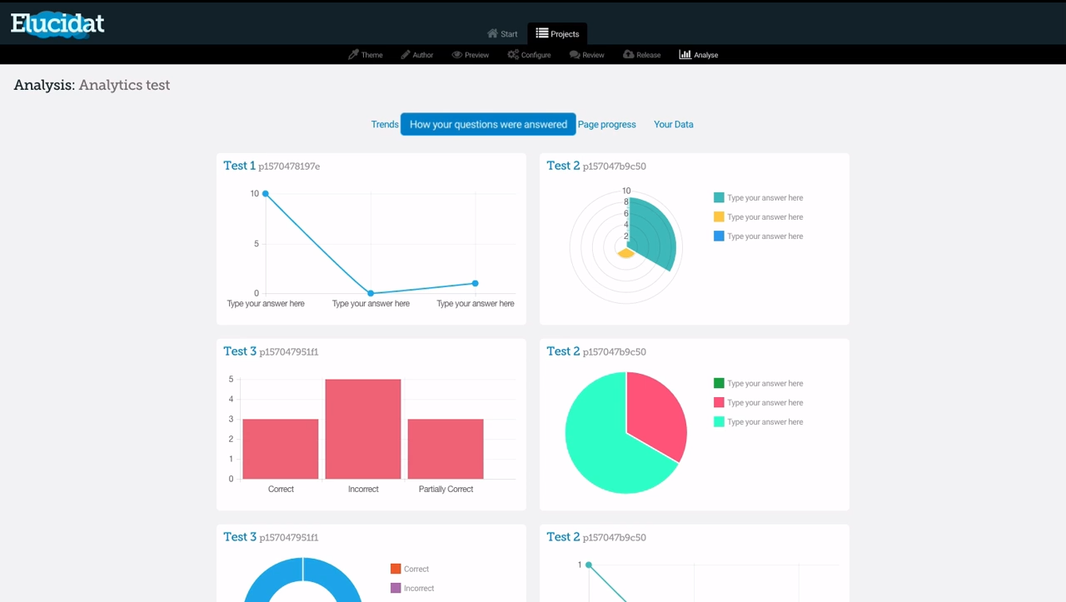Click the Incorrect axis label under bar chart
Screen dimensions: 1066x602
[x=363, y=490]
